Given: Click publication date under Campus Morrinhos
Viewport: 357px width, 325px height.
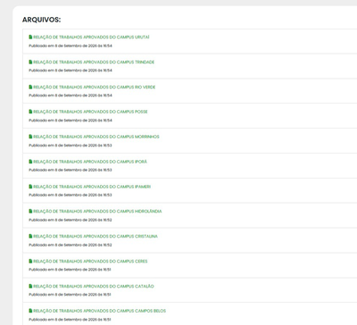Looking at the screenshot, I should (x=71, y=146).
